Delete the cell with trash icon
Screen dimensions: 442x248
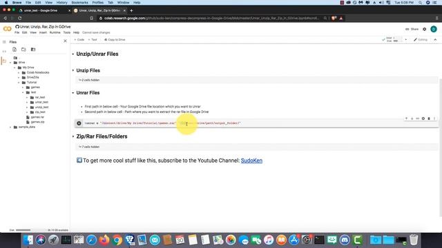(x=429, y=118)
